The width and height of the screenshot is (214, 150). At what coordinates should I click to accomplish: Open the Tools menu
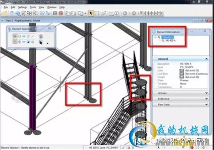(x=33, y=7)
